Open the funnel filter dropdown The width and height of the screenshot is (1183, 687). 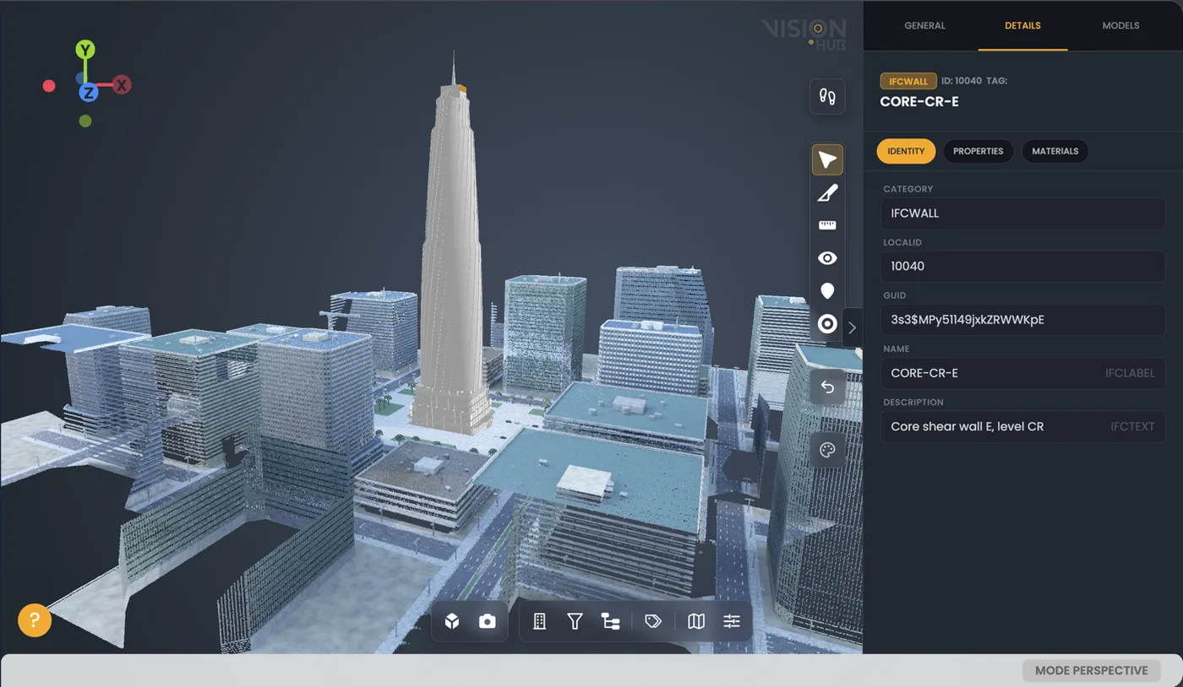click(x=575, y=621)
